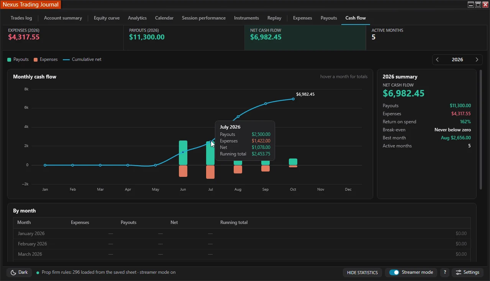Viewport: 490px width, 281px height.
Task: Sort by the Running total column header
Action: click(234, 222)
